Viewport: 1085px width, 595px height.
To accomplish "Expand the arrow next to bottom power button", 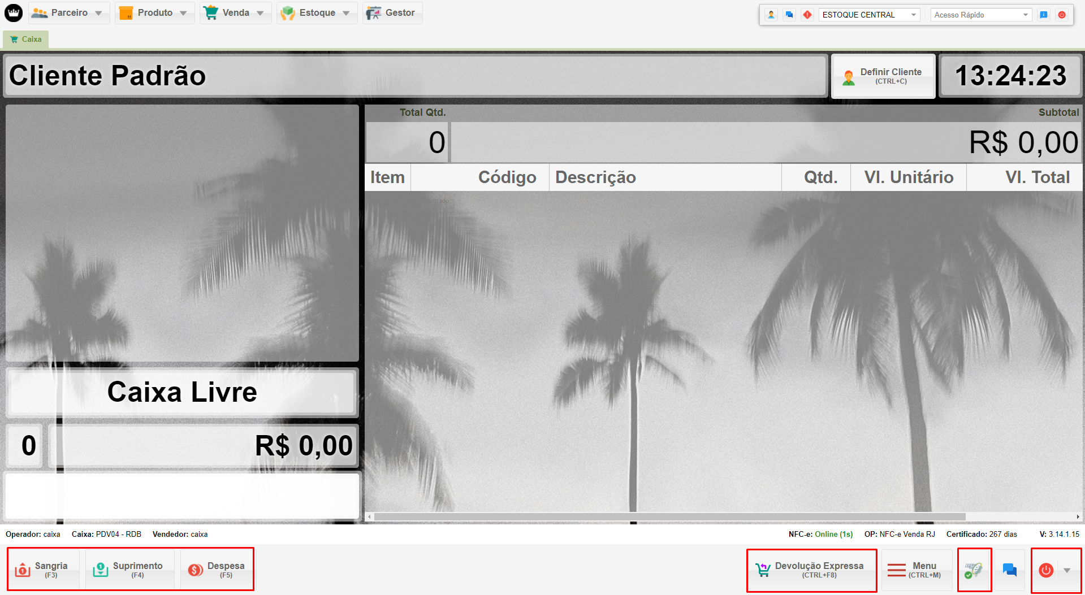I will (1067, 570).
